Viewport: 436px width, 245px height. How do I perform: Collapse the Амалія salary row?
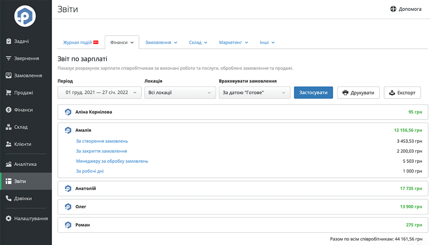click(243, 130)
